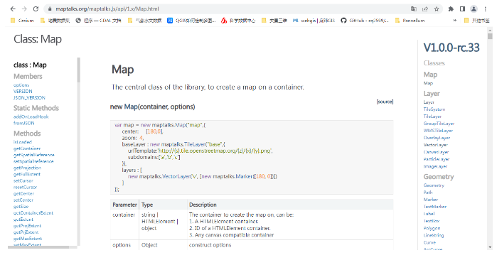Open the CanvasLayer class link
The height and width of the screenshot is (260, 497).
(x=436, y=152)
